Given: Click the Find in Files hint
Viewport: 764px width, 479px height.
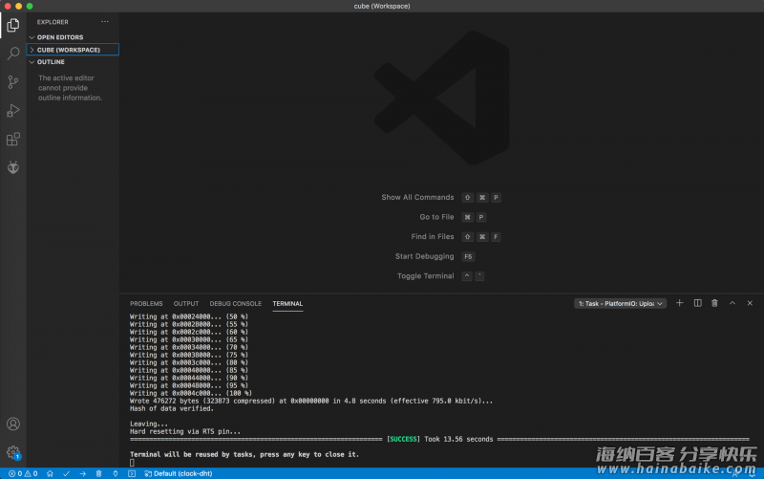Looking at the screenshot, I should 433,236.
